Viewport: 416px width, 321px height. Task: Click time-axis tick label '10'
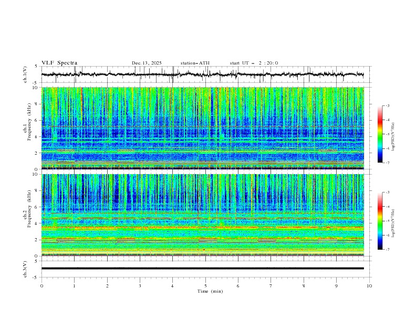tap(369, 286)
